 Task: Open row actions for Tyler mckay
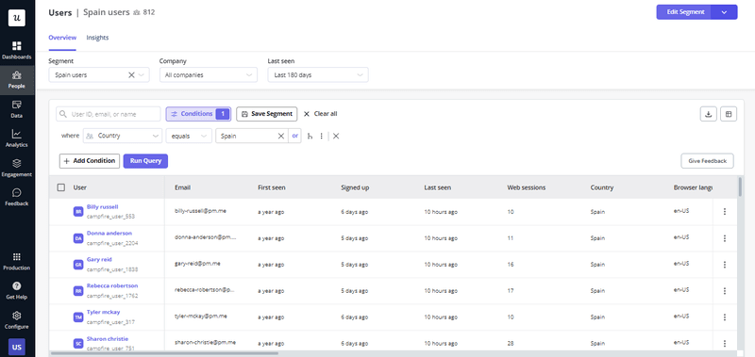(x=725, y=317)
